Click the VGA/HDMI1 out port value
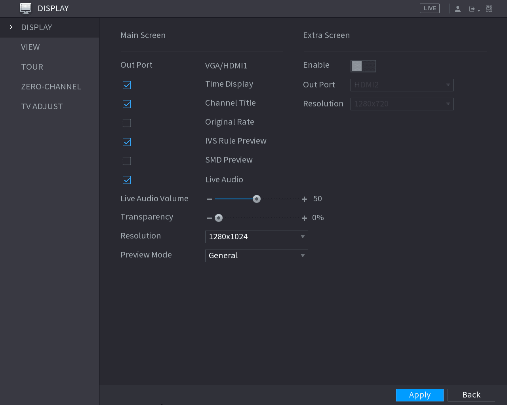507x405 pixels. pos(226,66)
